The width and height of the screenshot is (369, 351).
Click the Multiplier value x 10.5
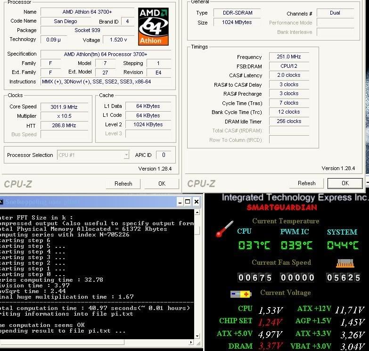(x=64, y=116)
